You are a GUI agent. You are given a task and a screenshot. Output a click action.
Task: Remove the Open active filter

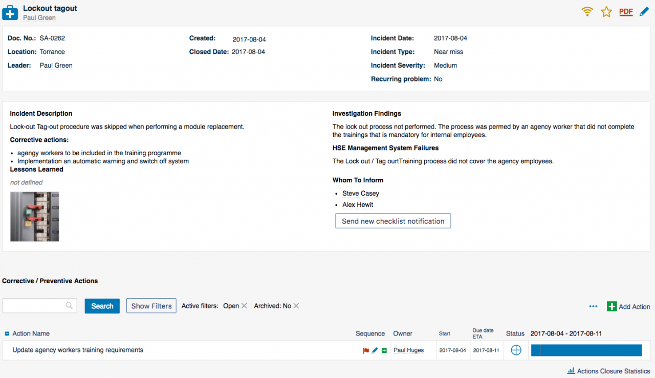244,306
